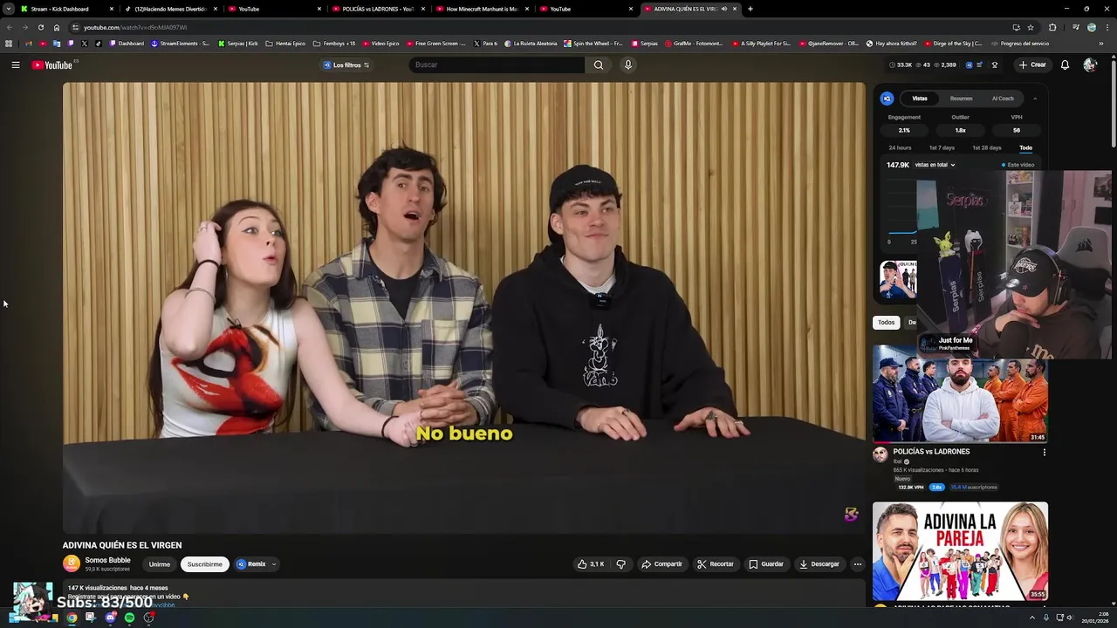Dislike the video with thumbs down

(x=621, y=564)
